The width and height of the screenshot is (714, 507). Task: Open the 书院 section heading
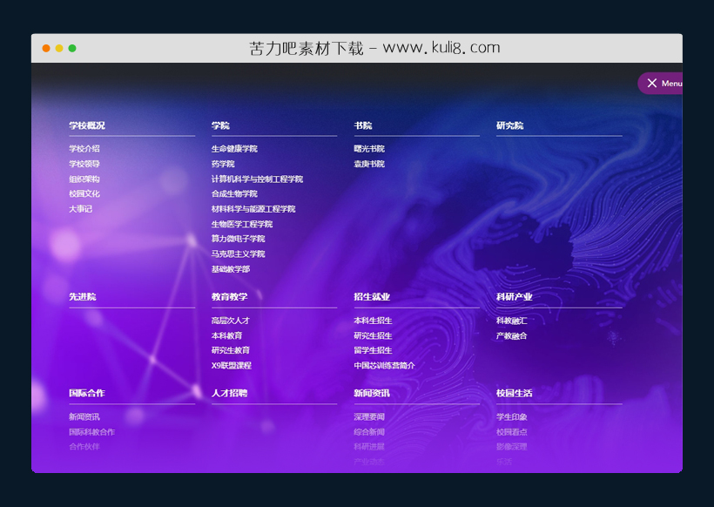[x=363, y=125]
